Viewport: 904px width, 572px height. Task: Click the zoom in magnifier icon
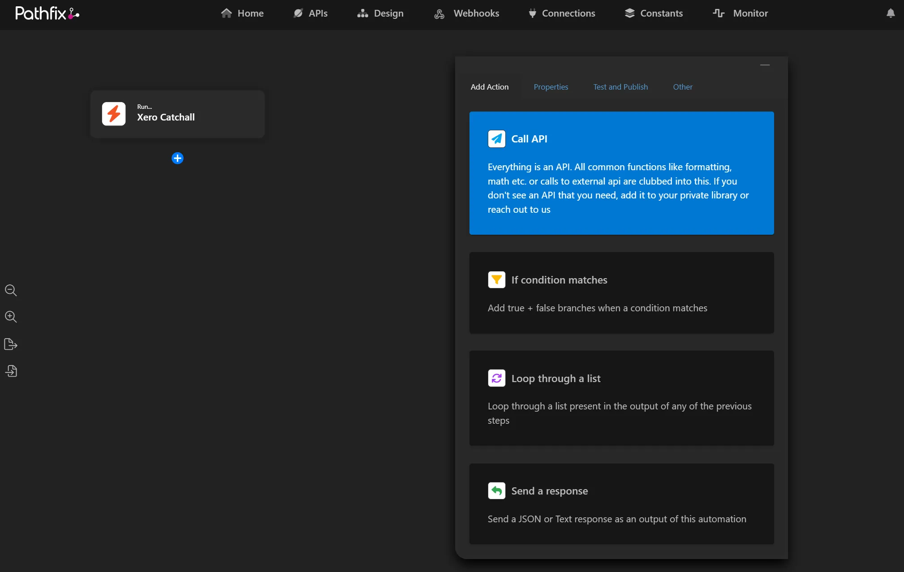[11, 317]
